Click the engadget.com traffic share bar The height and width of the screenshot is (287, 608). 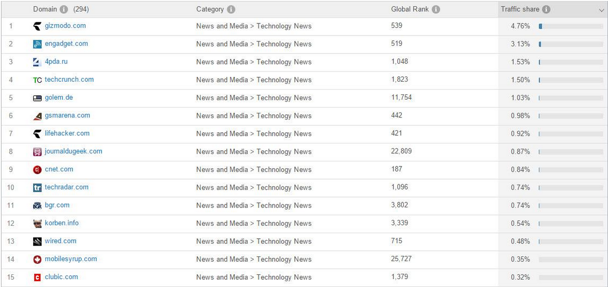[x=571, y=44]
